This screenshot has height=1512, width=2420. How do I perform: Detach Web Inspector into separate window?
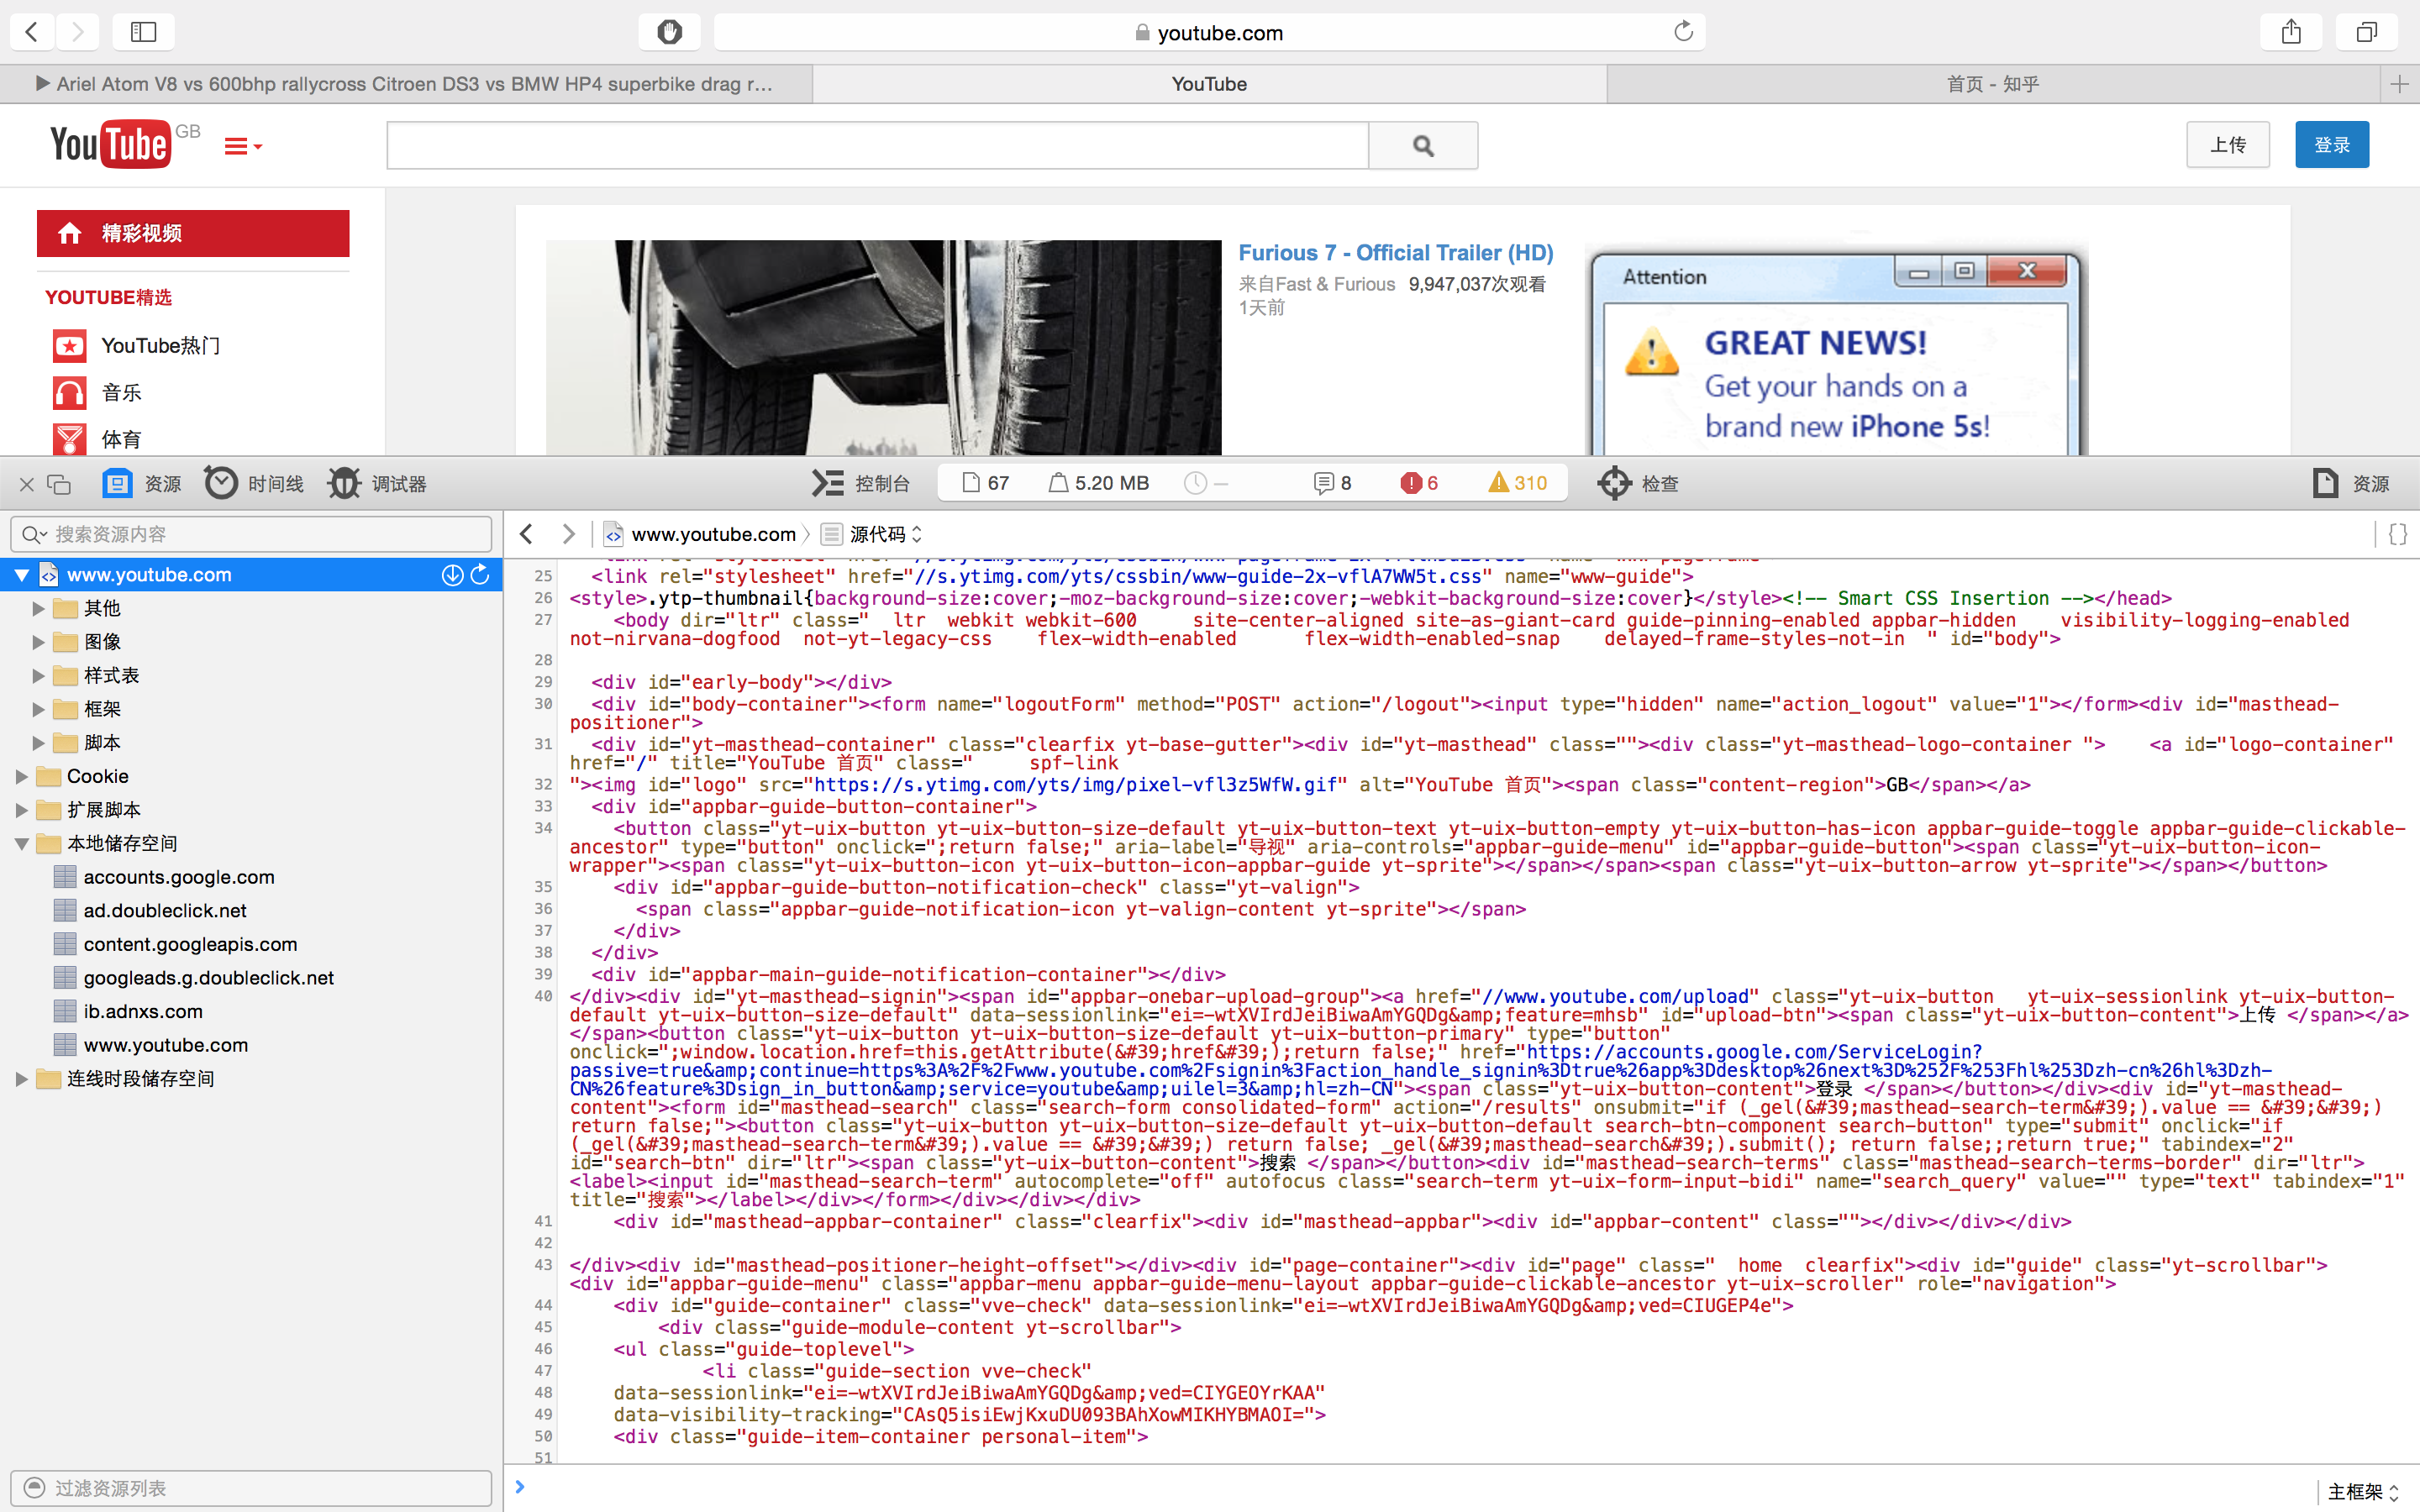click(60, 484)
